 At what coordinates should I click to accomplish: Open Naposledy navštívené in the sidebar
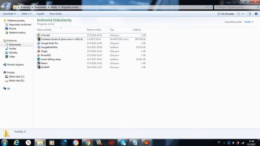coord(20,24)
